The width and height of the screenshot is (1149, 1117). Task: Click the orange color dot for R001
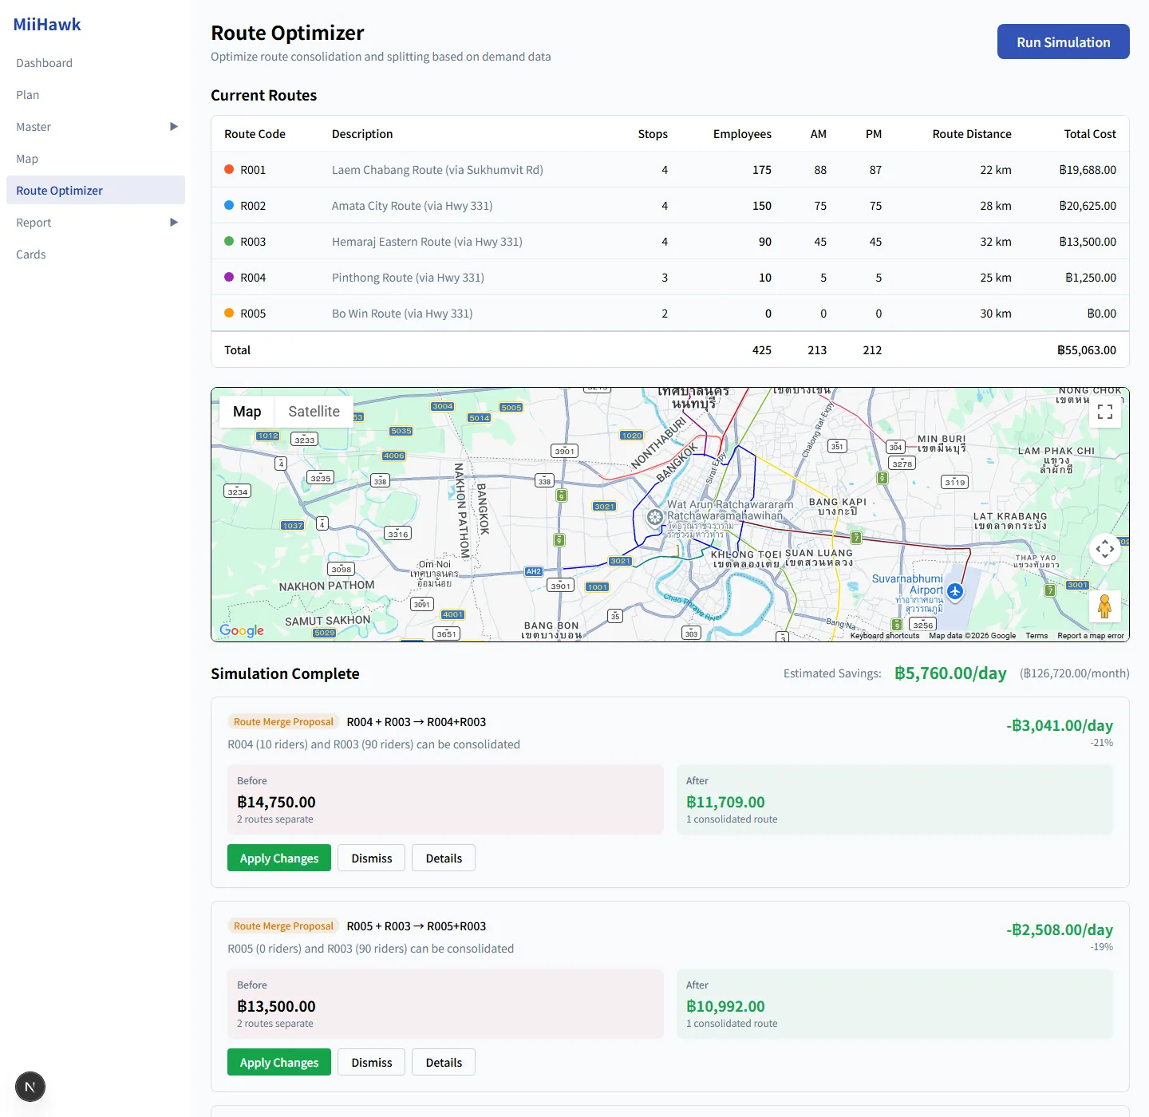coord(229,169)
